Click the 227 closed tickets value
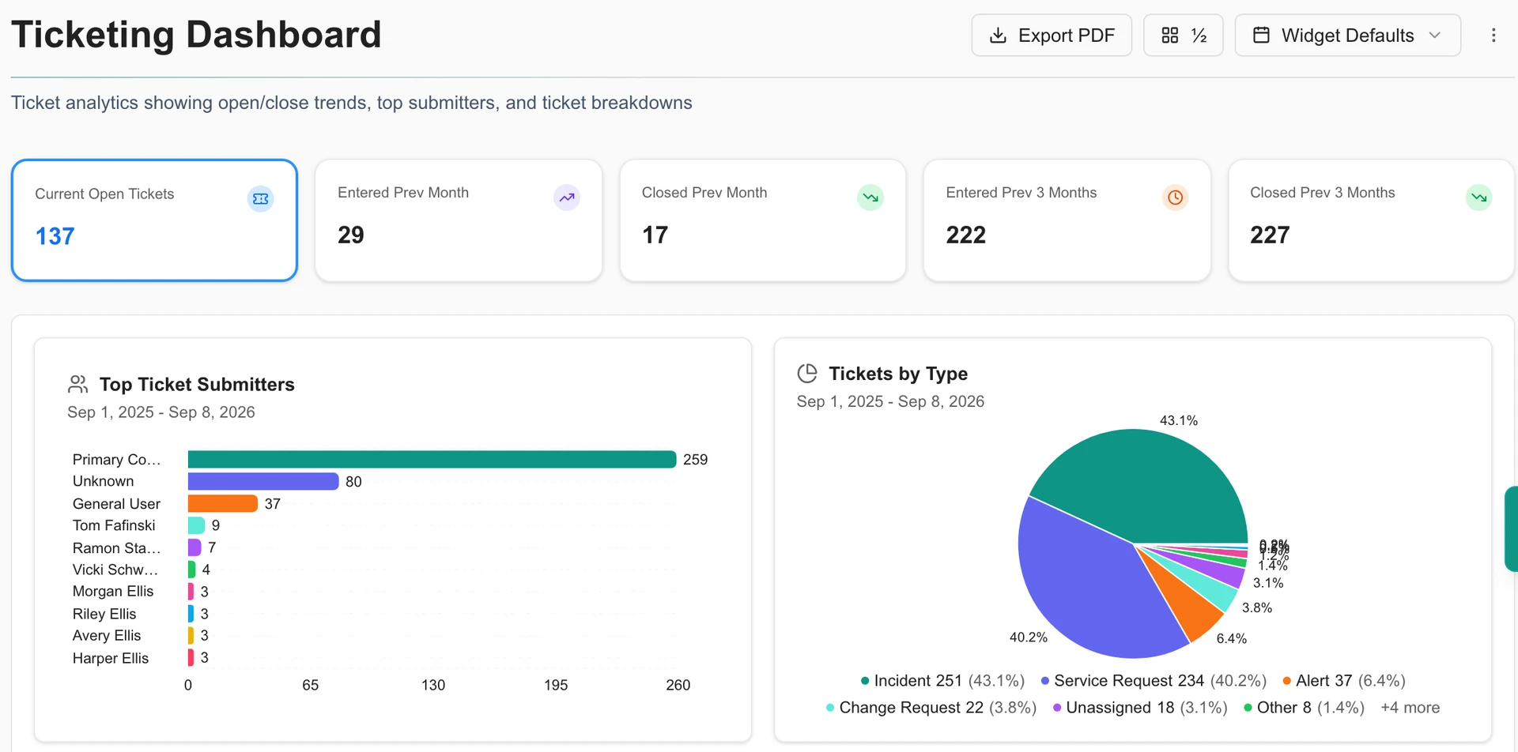Screen dimensions: 1518x752 tap(1270, 235)
